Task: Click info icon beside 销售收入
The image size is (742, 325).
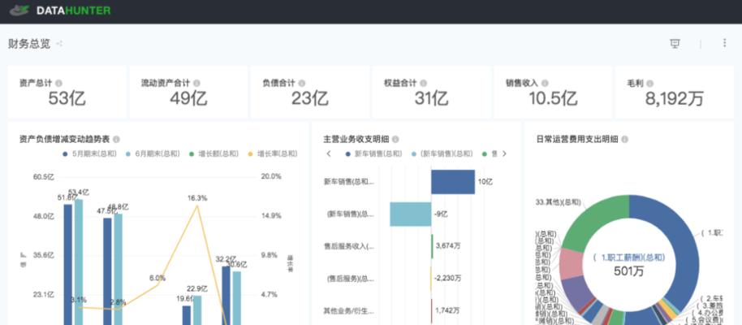Action: [x=545, y=83]
